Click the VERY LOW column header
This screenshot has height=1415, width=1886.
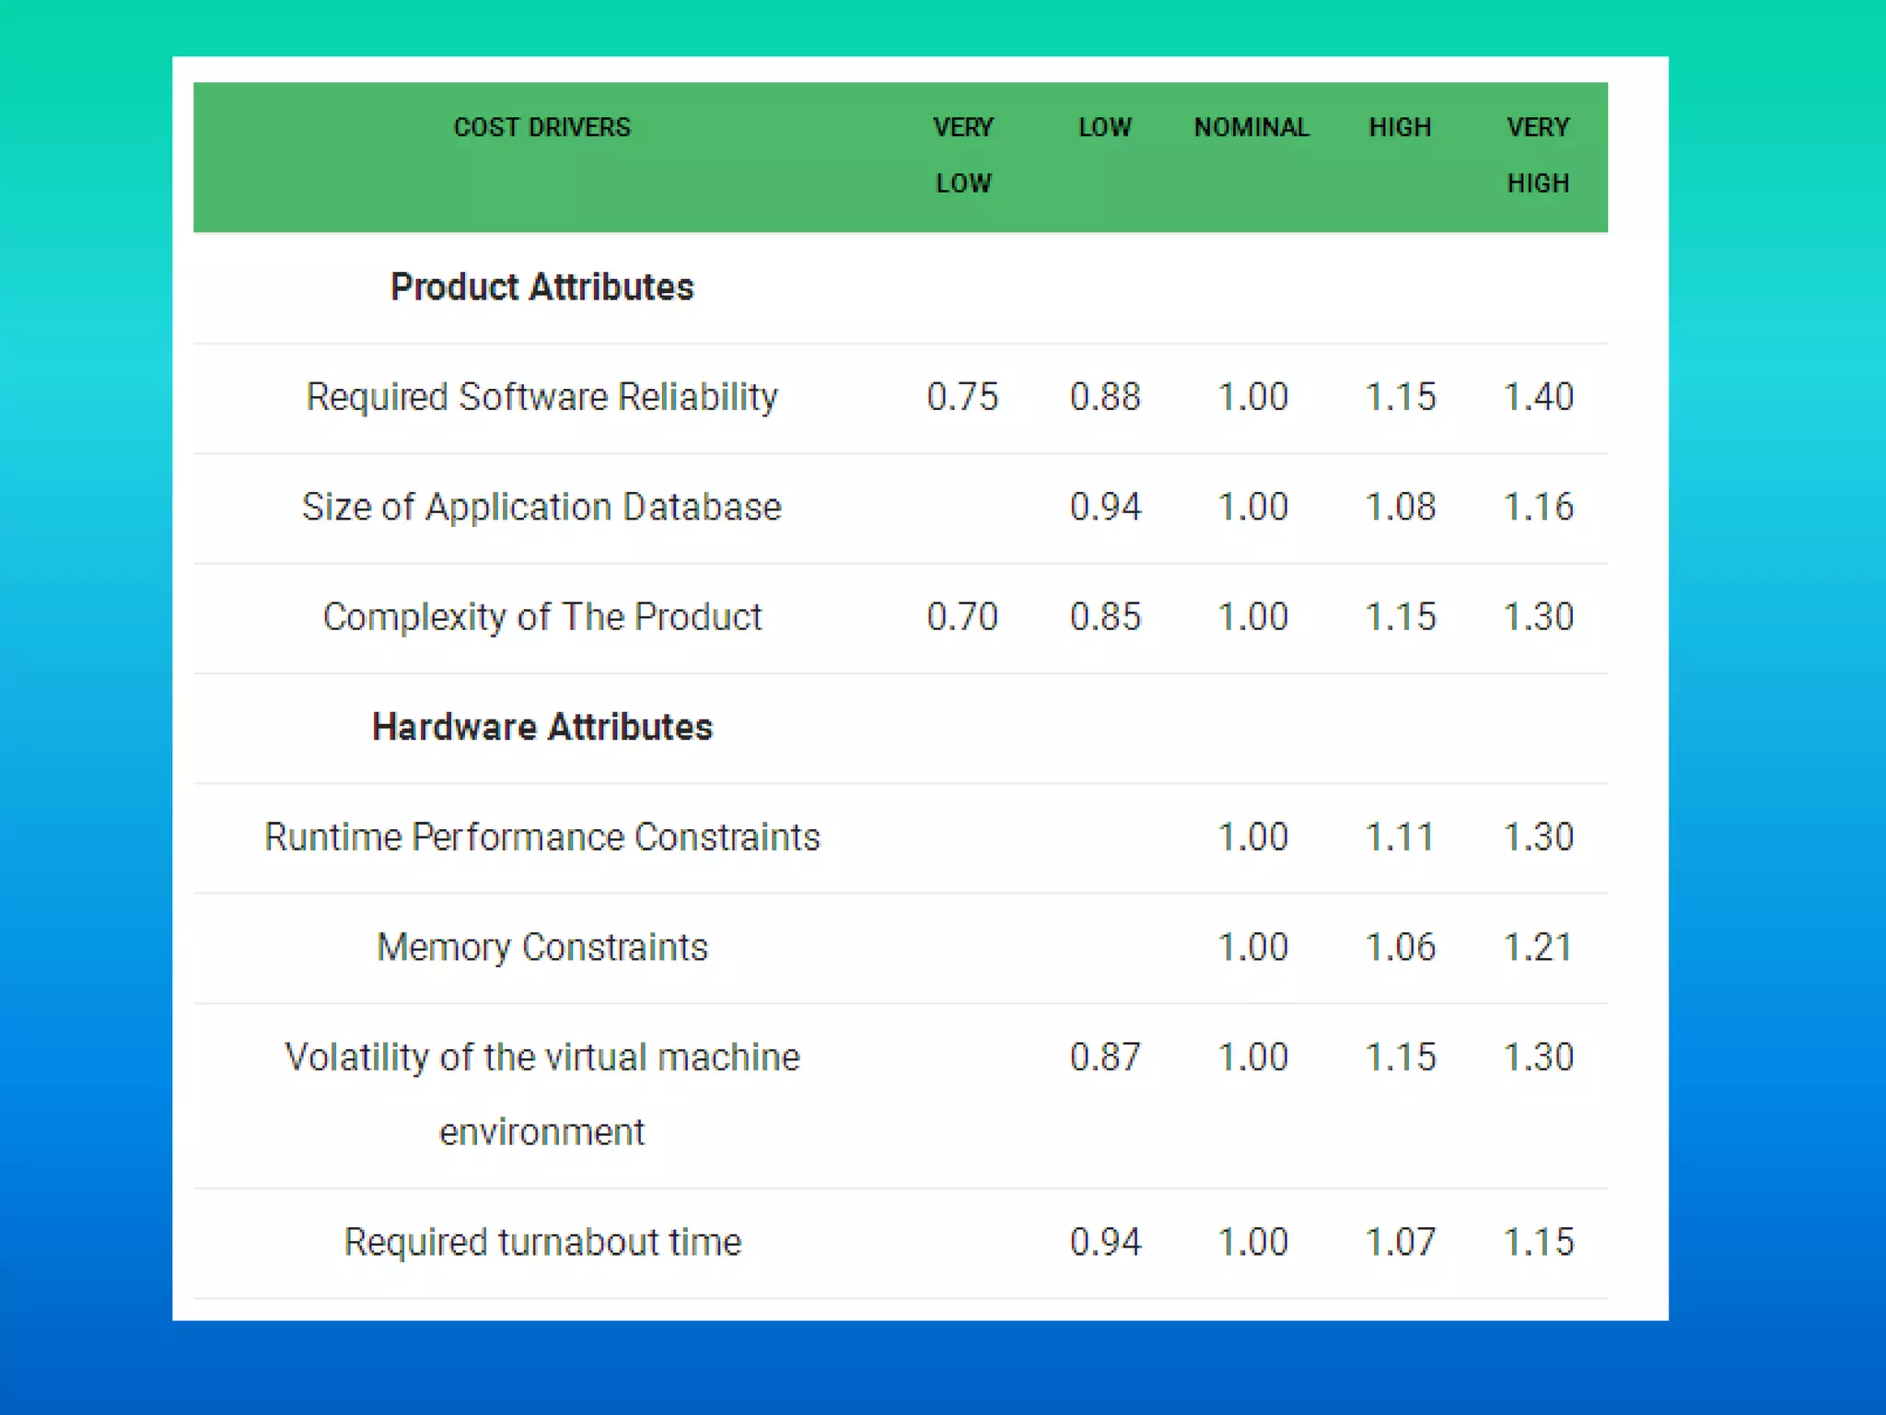(962, 154)
